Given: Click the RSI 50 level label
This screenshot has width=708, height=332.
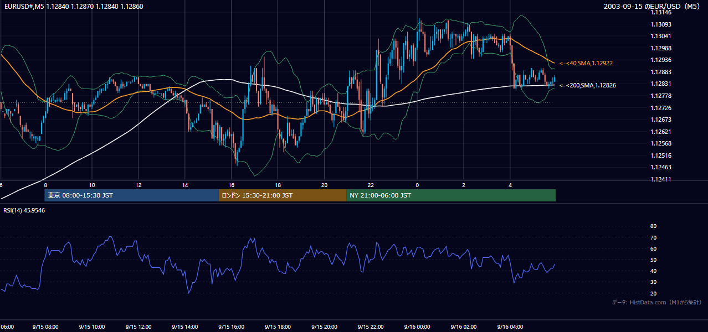Looking at the screenshot, I should coord(653,260).
